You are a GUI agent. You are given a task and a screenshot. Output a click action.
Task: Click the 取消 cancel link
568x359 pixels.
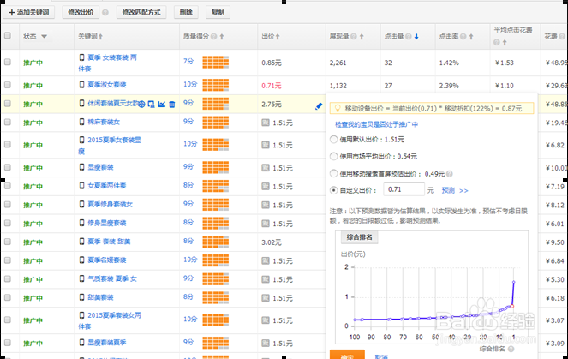(x=381, y=356)
